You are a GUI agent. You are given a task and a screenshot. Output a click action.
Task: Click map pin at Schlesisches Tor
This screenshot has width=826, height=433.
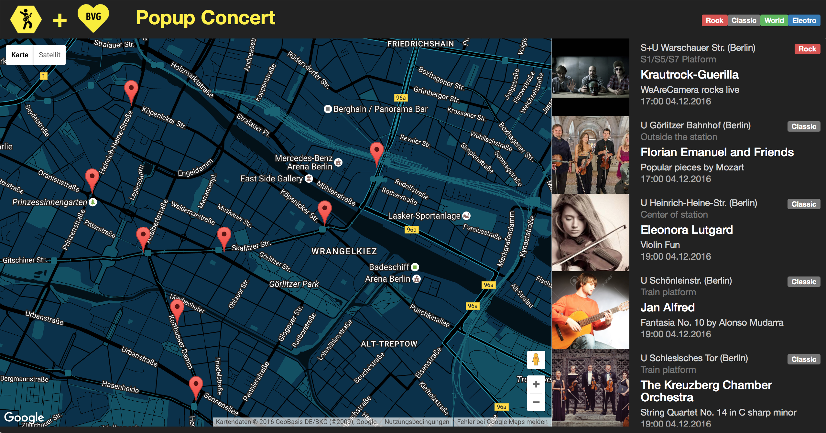[324, 210]
